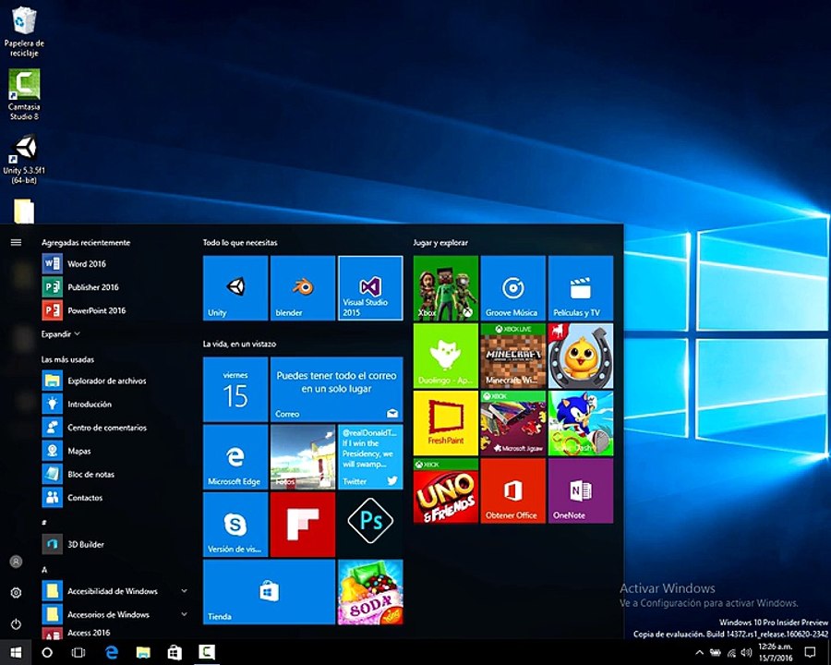Show hidden system tray icons
Viewport: 831px width, 665px height.
pos(700,653)
